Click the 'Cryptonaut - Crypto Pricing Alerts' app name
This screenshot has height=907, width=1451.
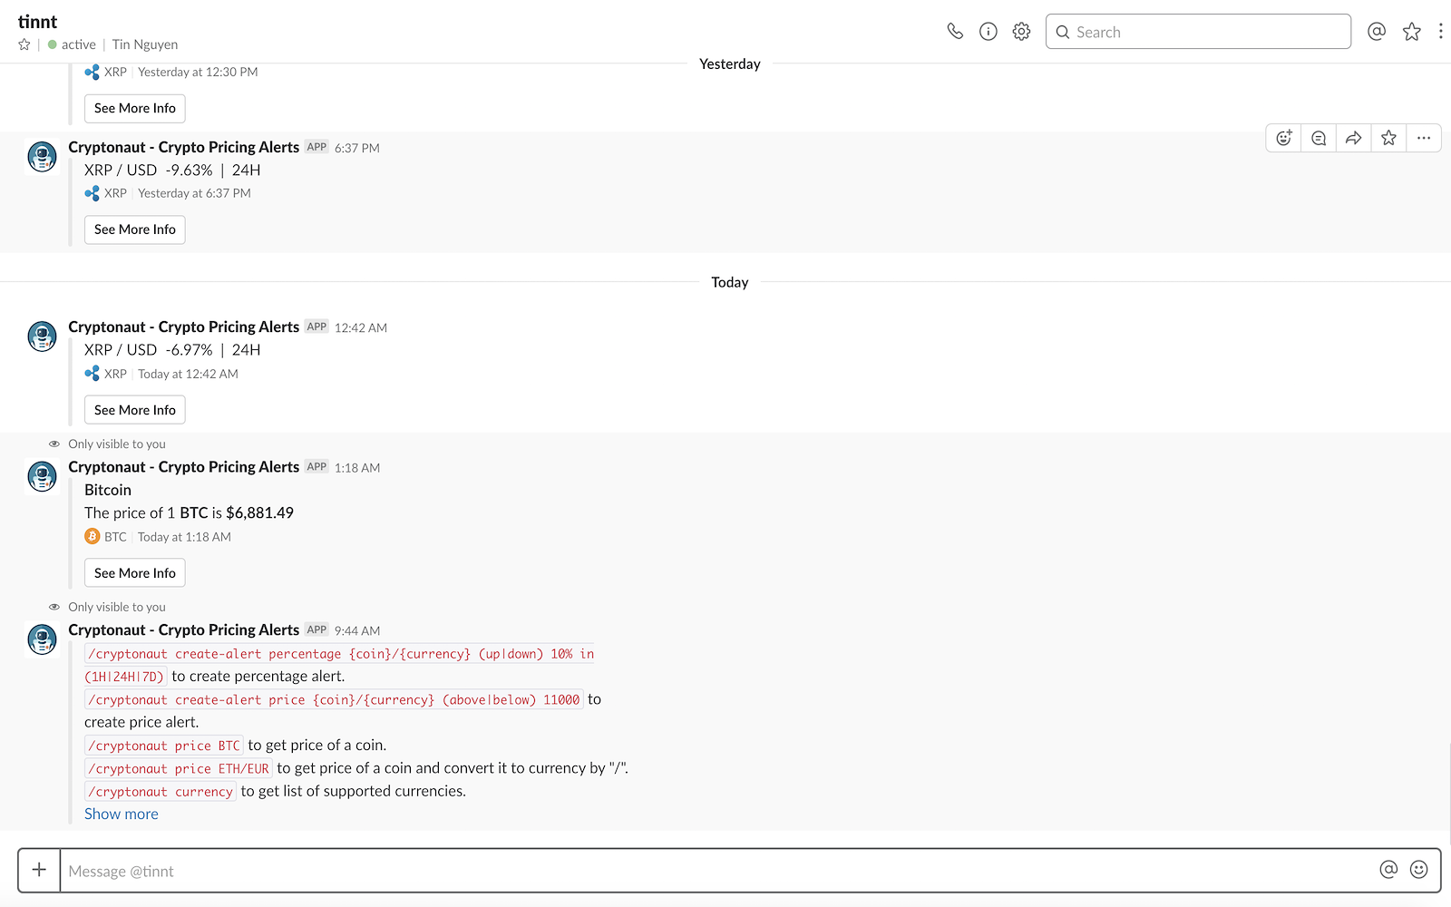click(x=183, y=147)
